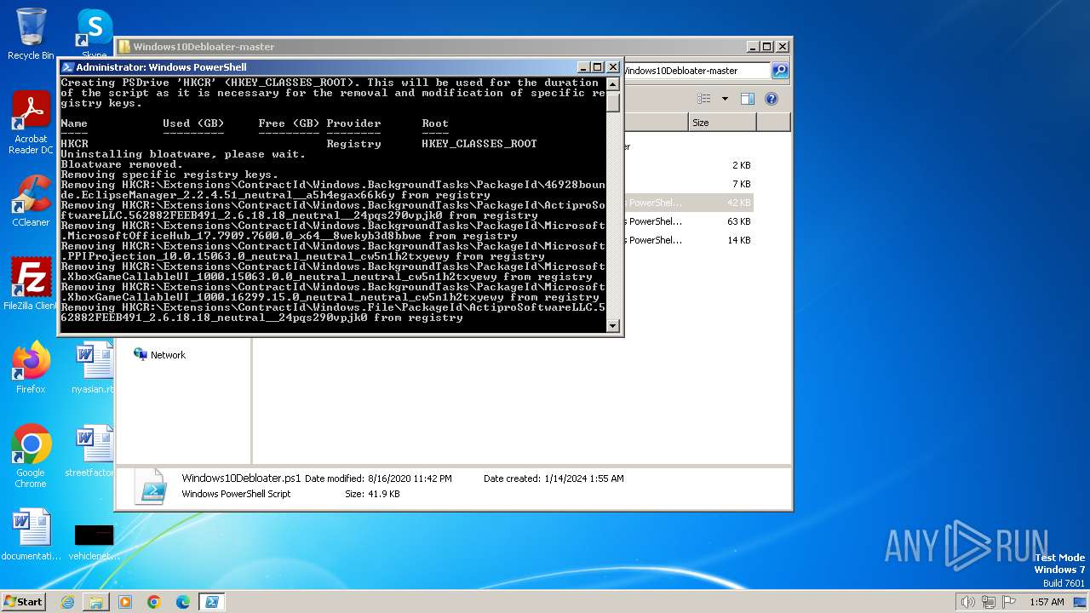This screenshot has width=1090, height=613.
Task: Click PowerShell scrollbar down arrow
Action: tap(612, 325)
